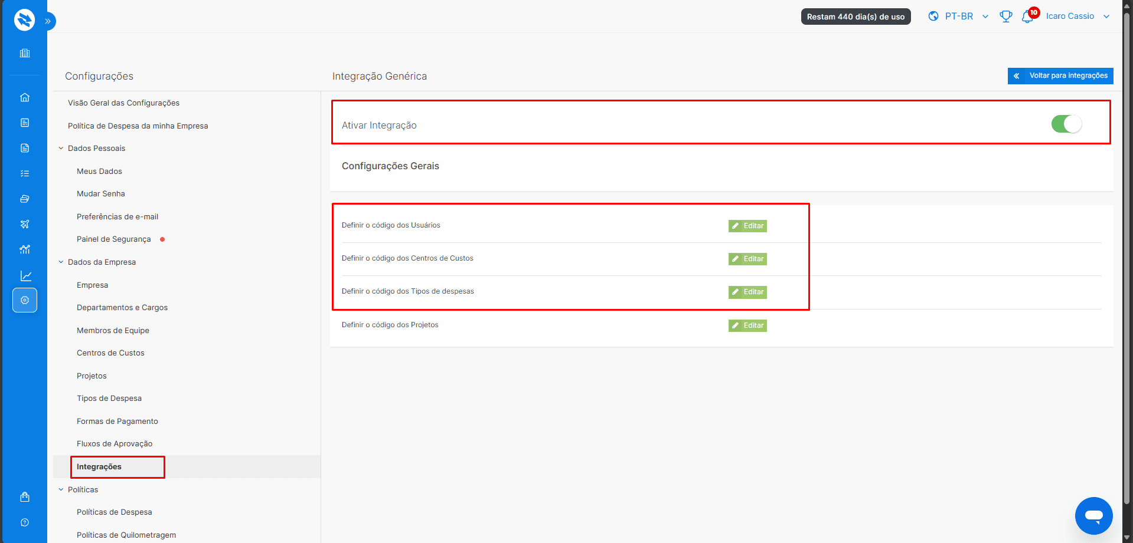The image size is (1133, 543).
Task: Open the line graph icon in the sidebar
Action: pos(26,276)
